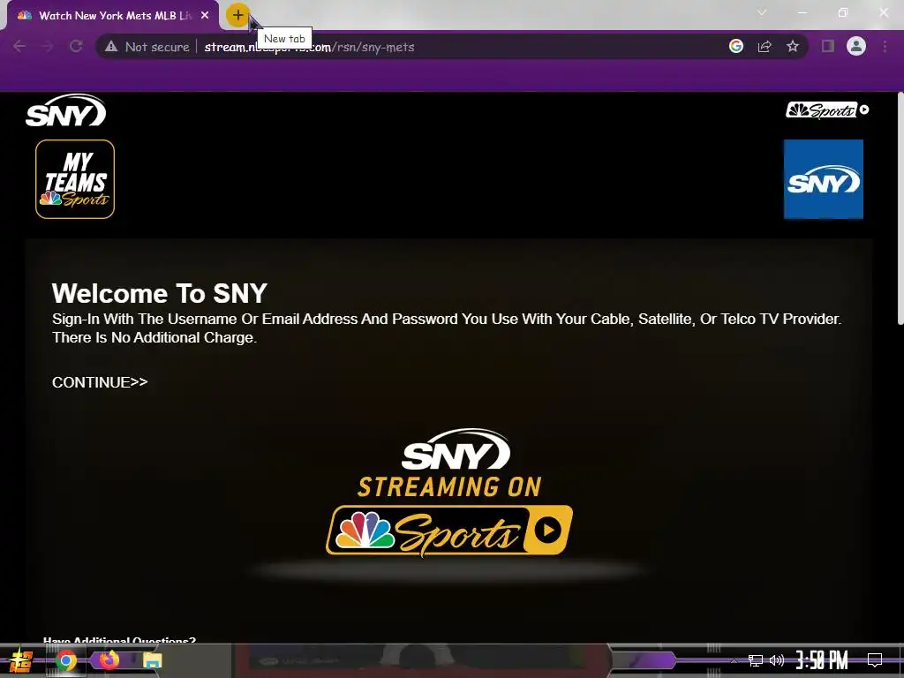Open a new tab with the plus button
Image resolution: width=904 pixels, height=678 pixels.
[237, 15]
